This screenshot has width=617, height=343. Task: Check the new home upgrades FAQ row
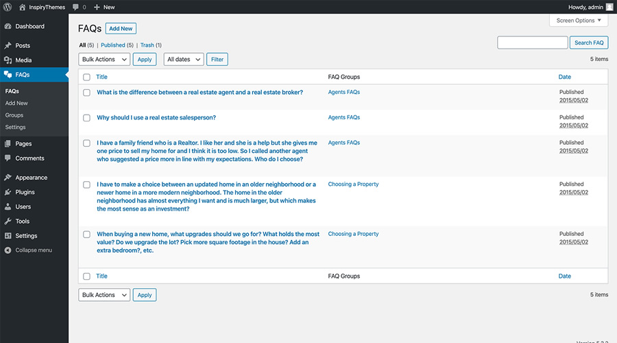coord(86,235)
